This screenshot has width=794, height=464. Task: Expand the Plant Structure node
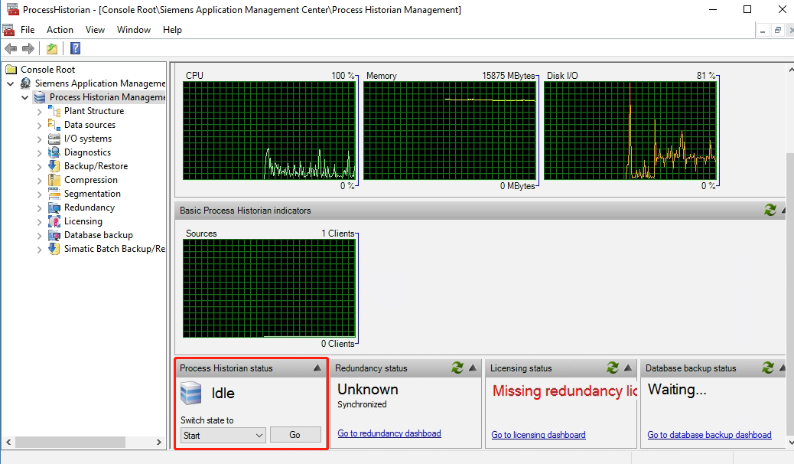point(40,111)
